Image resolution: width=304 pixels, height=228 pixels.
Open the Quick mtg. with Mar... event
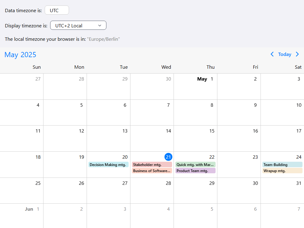coord(195,164)
